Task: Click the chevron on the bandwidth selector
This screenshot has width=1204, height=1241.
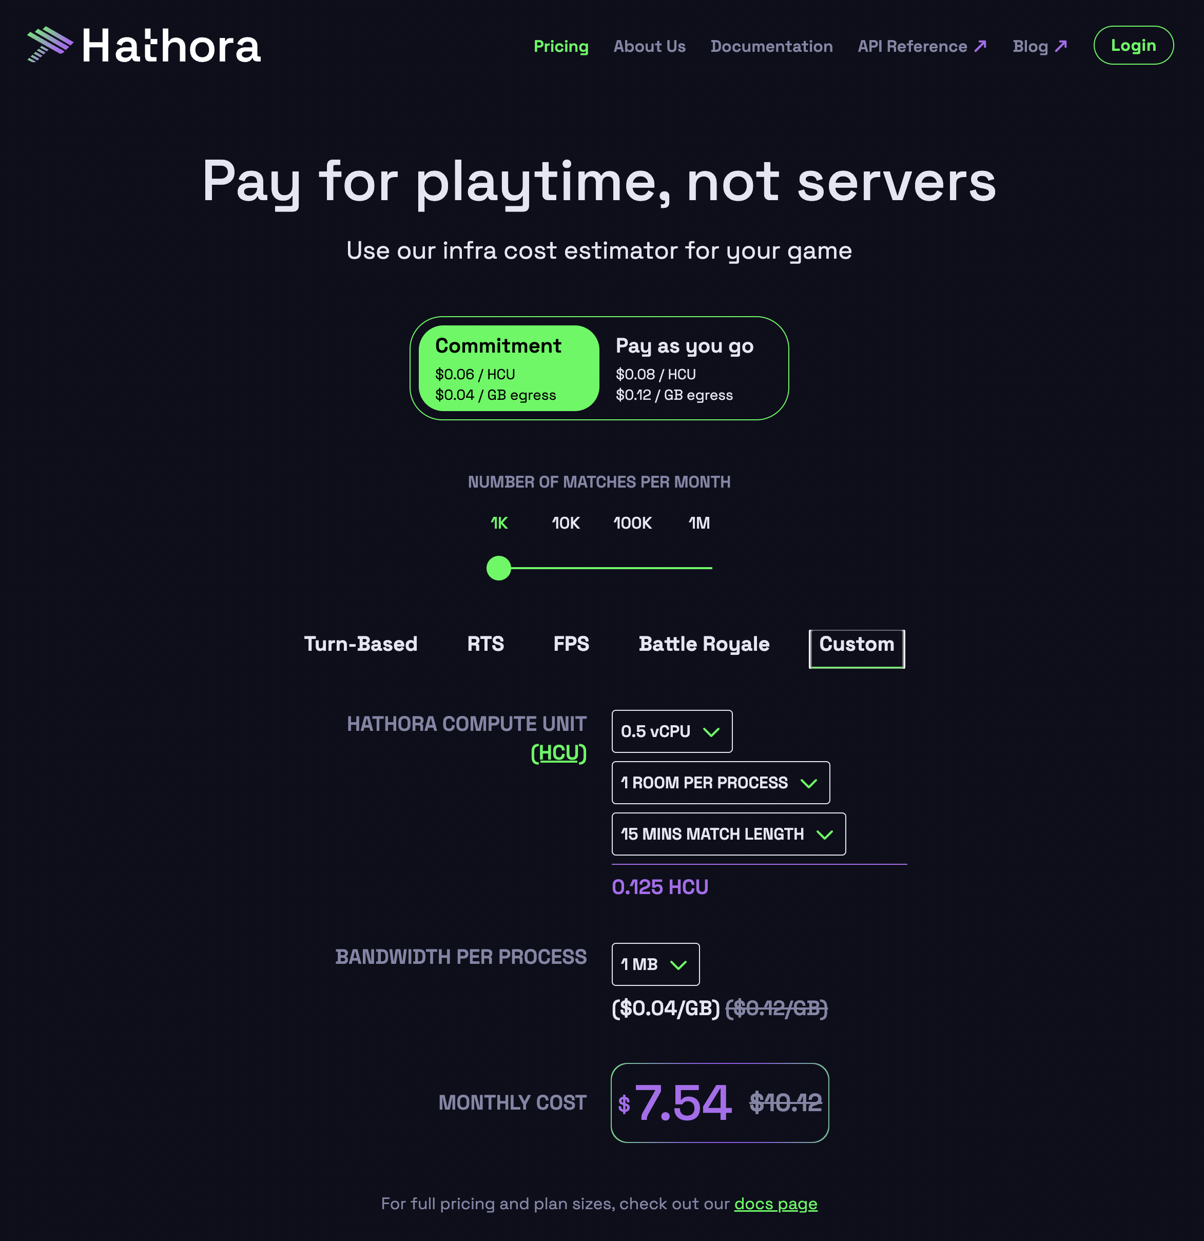Action: (679, 965)
